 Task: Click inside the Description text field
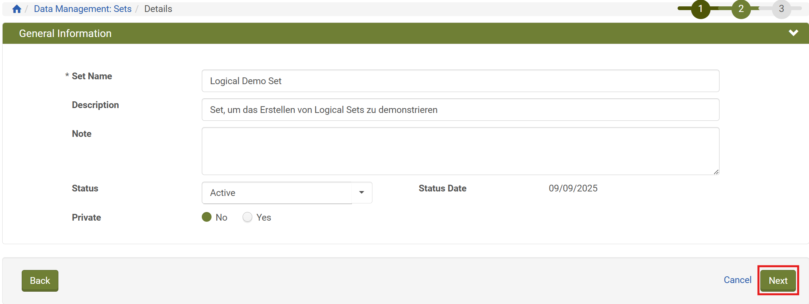pos(460,110)
